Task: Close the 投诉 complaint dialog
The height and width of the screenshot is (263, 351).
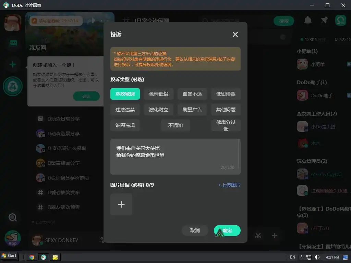Action: (235, 35)
